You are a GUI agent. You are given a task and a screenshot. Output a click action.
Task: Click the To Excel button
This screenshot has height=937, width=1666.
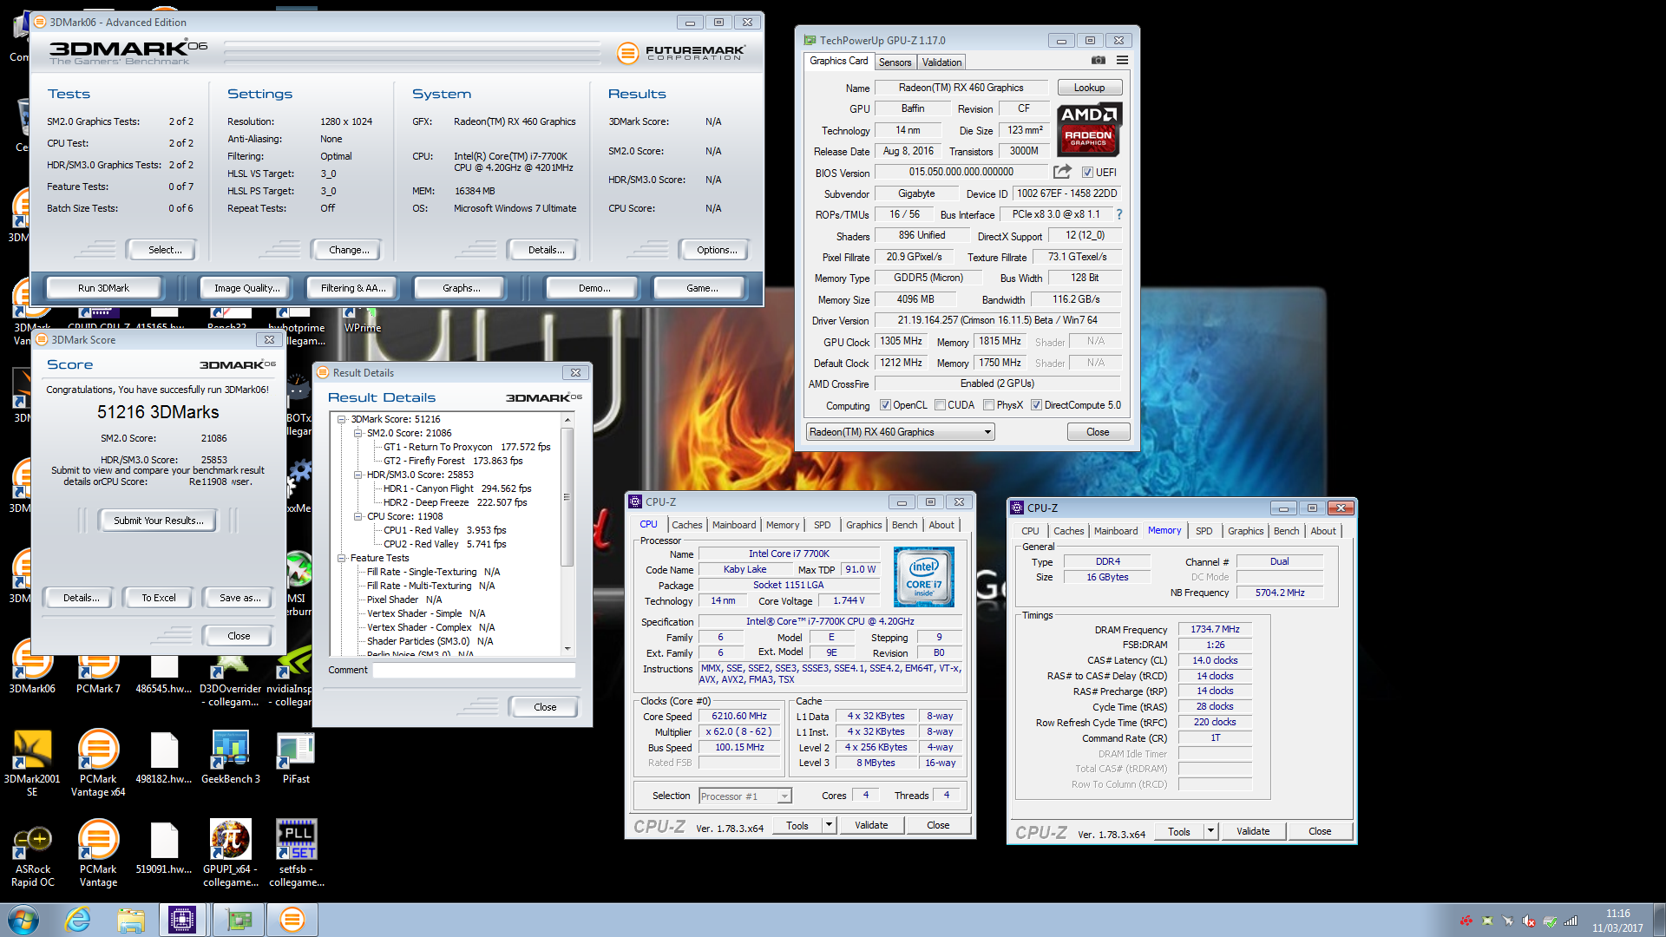coord(159,598)
